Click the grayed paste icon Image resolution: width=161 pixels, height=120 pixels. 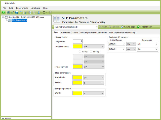(34, 12)
